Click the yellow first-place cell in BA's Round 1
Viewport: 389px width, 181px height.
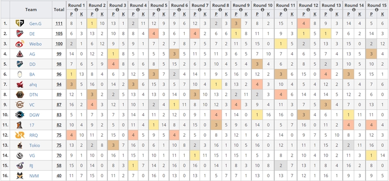pyautogui.click(x=71, y=74)
